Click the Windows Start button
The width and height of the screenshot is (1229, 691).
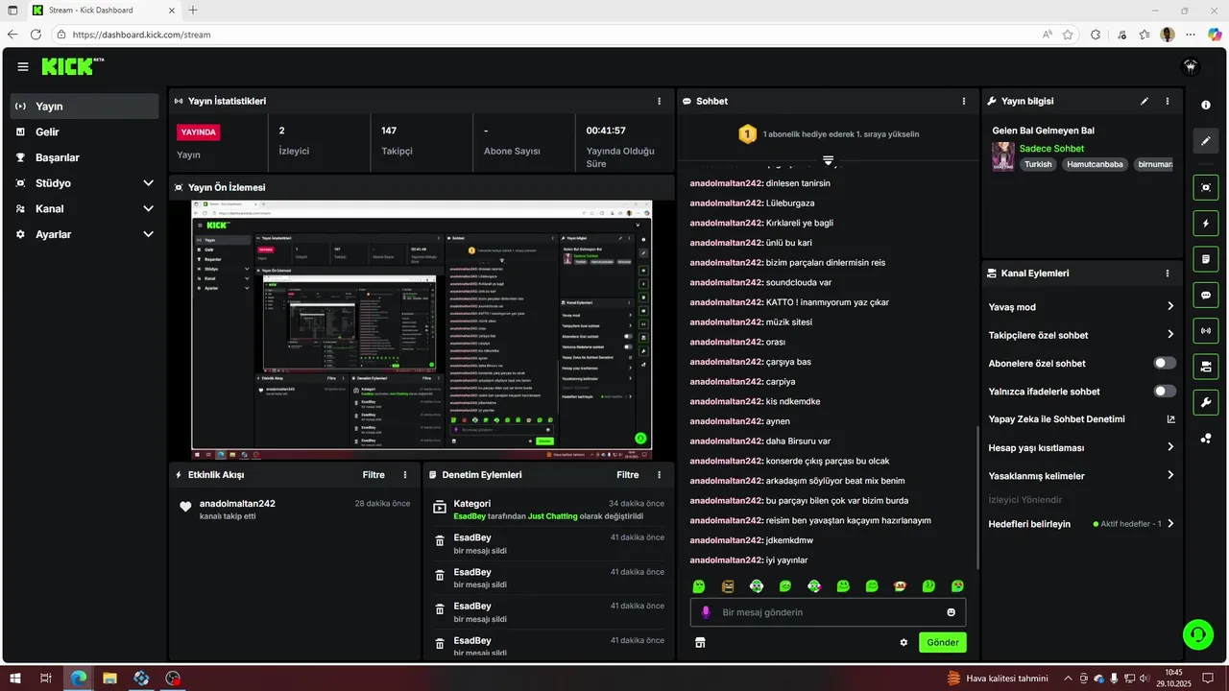(x=14, y=679)
